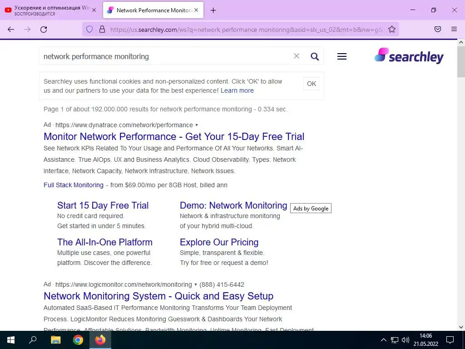Click the dynatrace.com ad URL text
Screen dimensions: 465x349
pos(124,125)
